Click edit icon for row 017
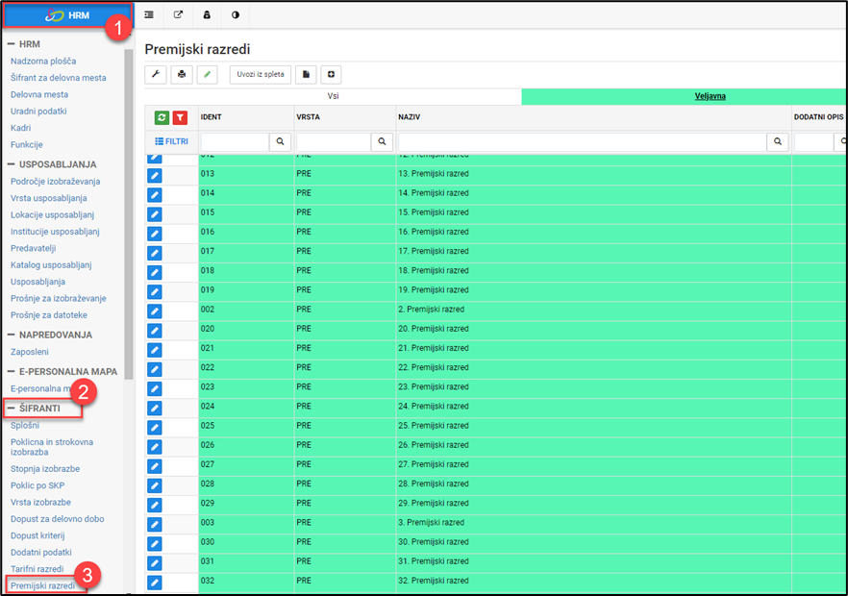 pyautogui.click(x=155, y=253)
